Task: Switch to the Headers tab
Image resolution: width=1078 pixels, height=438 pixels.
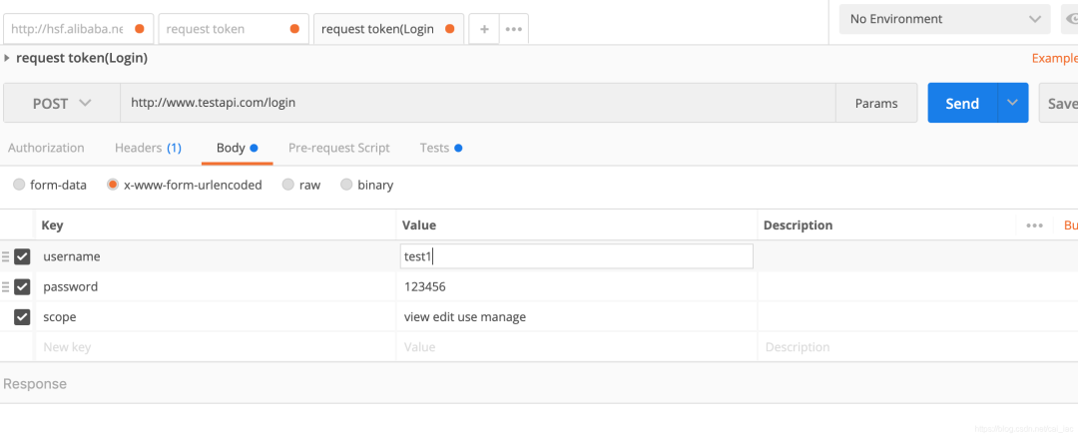Action: coord(148,148)
